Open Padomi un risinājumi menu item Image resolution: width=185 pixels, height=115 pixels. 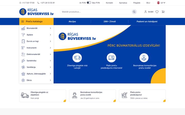147,21
